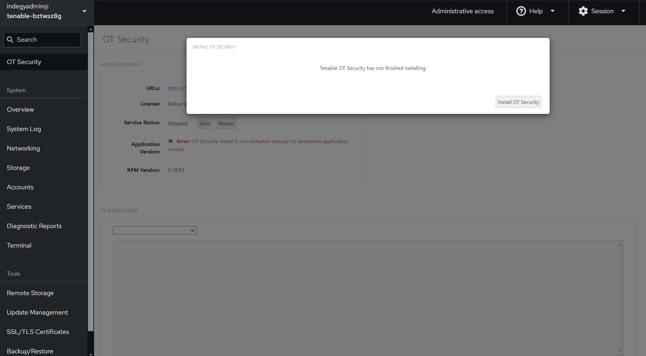Screen dimensions: 646x356
Task: Click sidebar scrollbar up arrow
Action: point(91,29)
